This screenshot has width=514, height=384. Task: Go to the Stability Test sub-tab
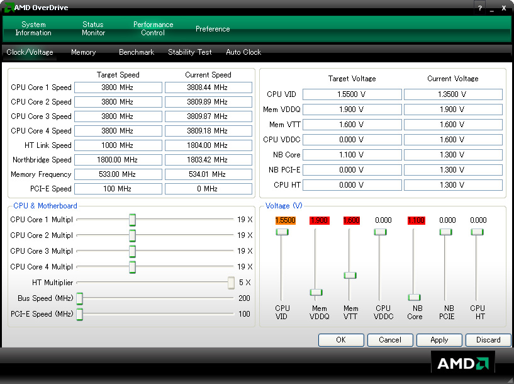190,52
